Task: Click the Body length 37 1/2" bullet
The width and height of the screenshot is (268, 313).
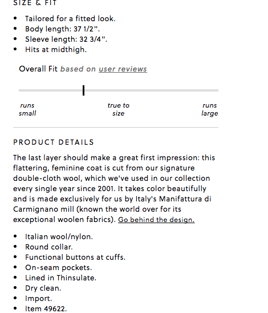Action: click(62, 29)
